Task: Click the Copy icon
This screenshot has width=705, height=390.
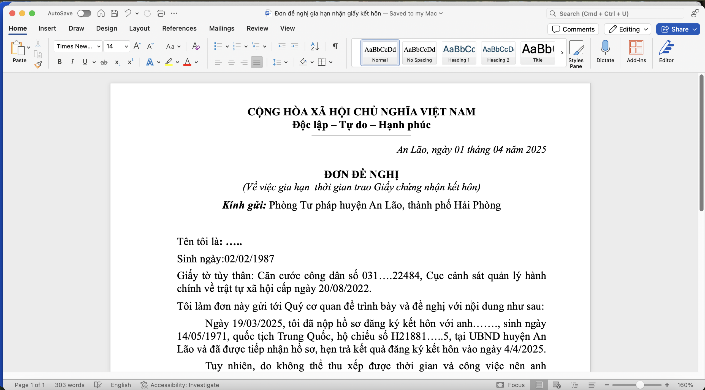Action: pos(38,54)
